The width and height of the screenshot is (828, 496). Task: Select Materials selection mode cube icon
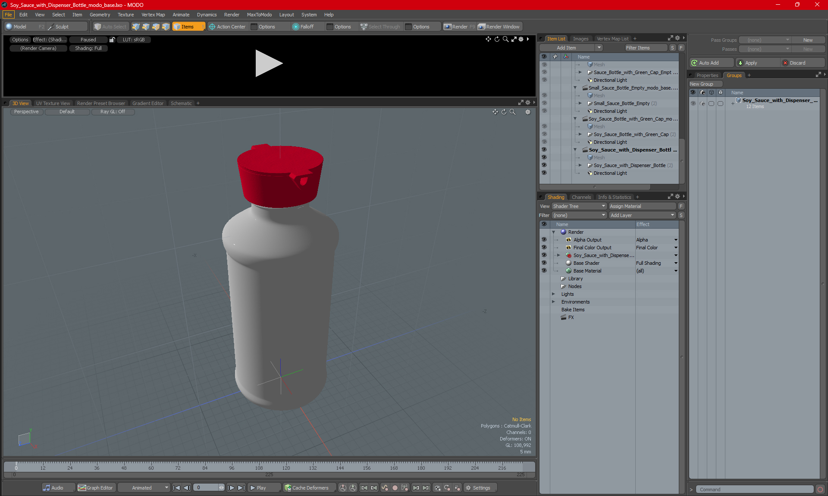(x=166, y=27)
